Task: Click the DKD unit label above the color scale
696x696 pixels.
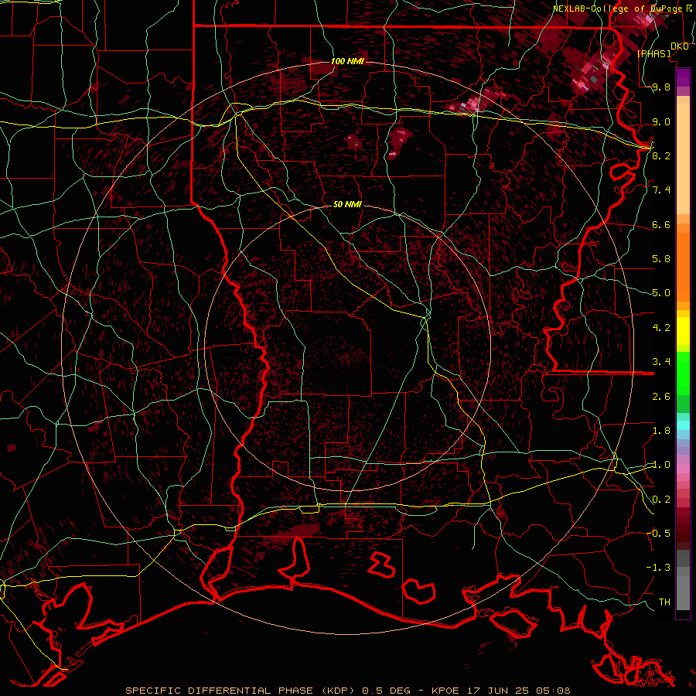Action: coord(680,46)
